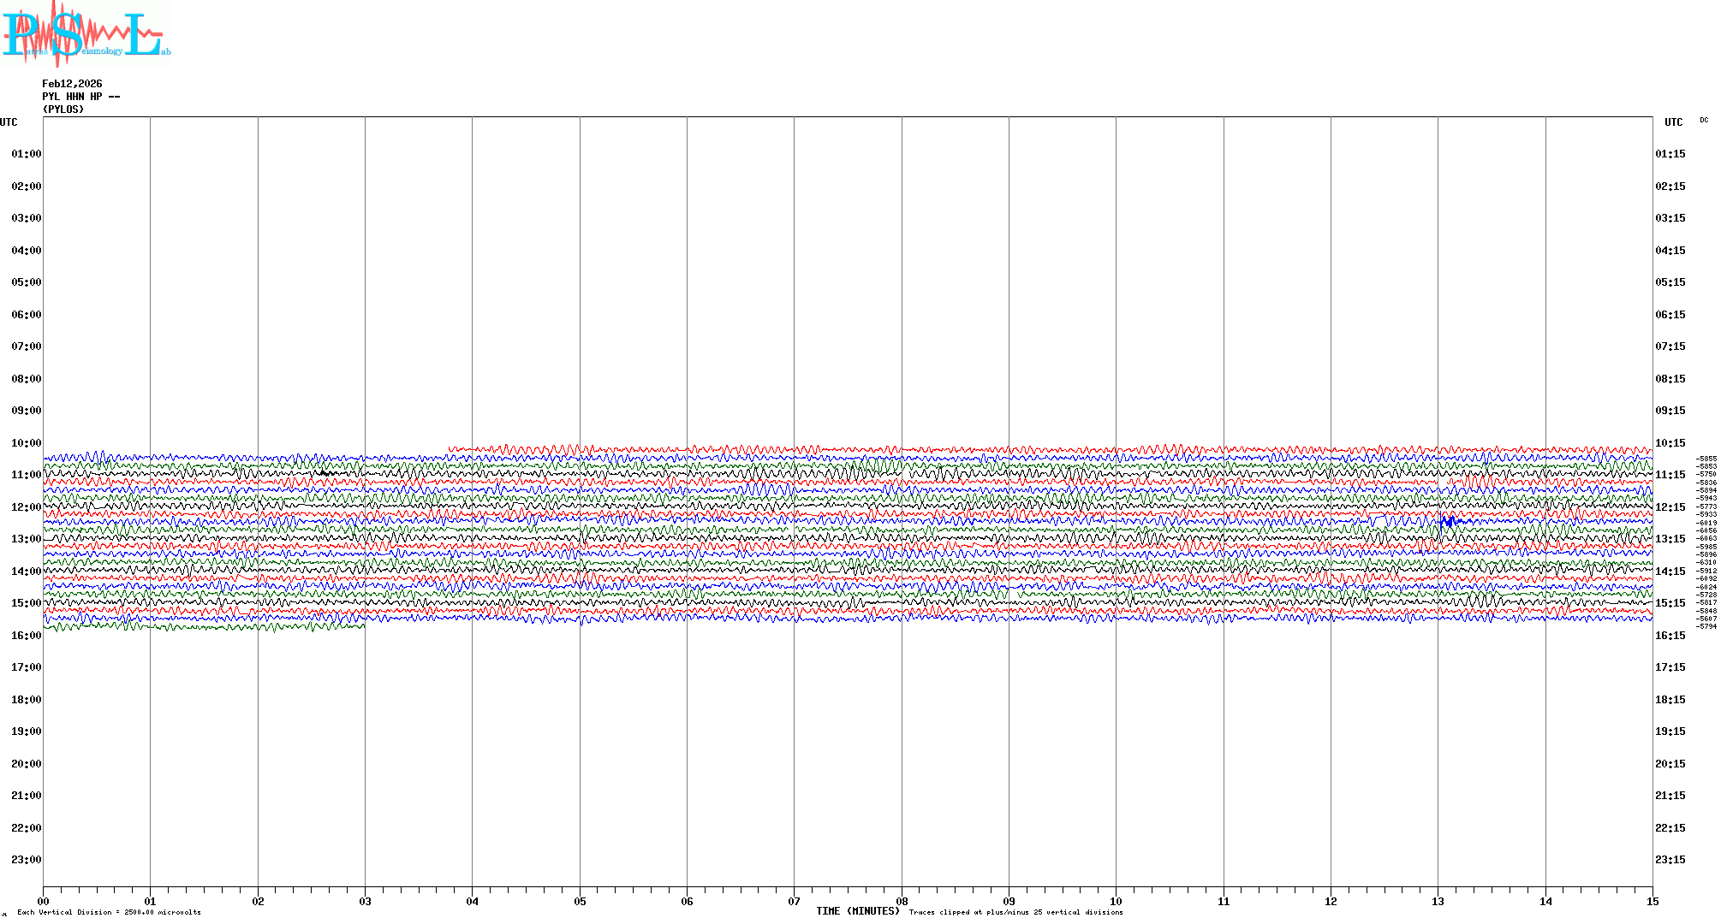Click the 10:00 UTC row label on left
1721x924 pixels.
click(x=26, y=443)
